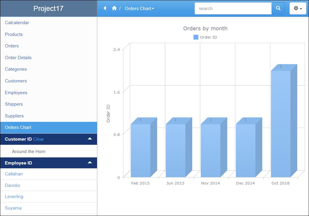Viewport: 309px width, 216px height.
Task: Click the active Orders Chart sidebar item
Action: (x=18, y=127)
